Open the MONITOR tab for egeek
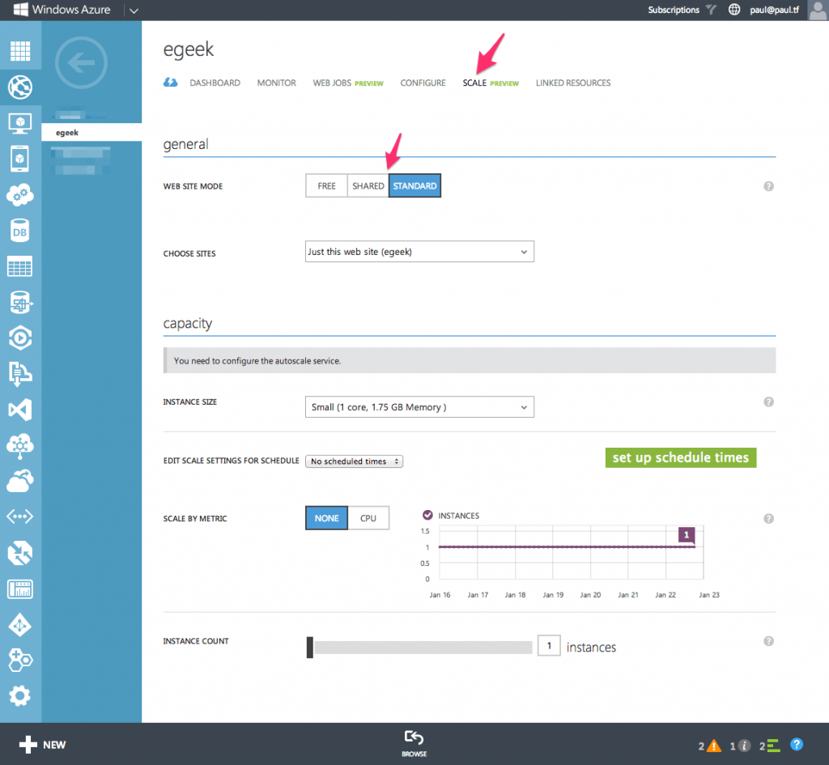829x765 pixels. pyautogui.click(x=276, y=83)
